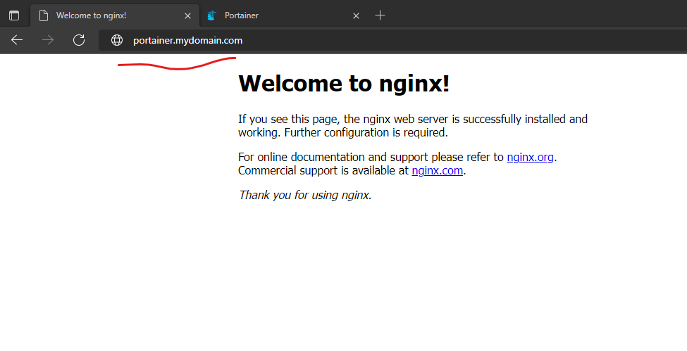Open the nginx.org documentation link
Image resolution: width=687 pixels, height=351 pixels.
[530, 157]
